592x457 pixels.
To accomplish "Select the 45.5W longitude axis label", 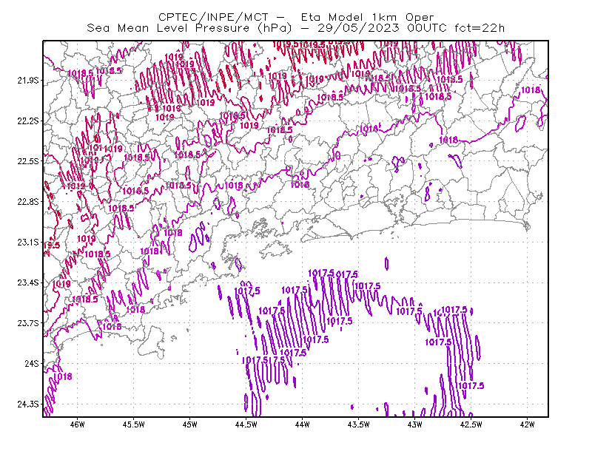I will 134,424.
